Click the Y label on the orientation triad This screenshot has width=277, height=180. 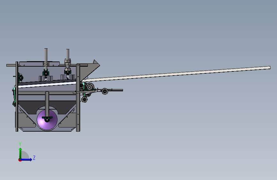pyautogui.click(x=20, y=144)
